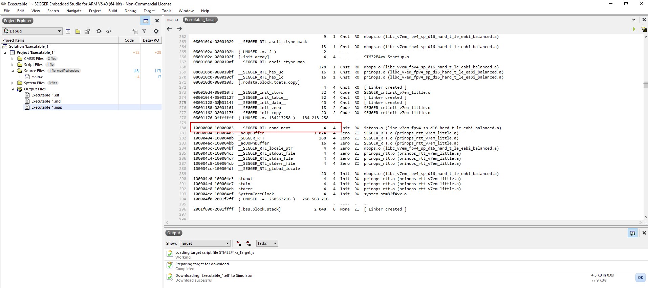This screenshot has width=648, height=288.
Task: Expand the main.c tree node
Action: (x=20, y=77)
